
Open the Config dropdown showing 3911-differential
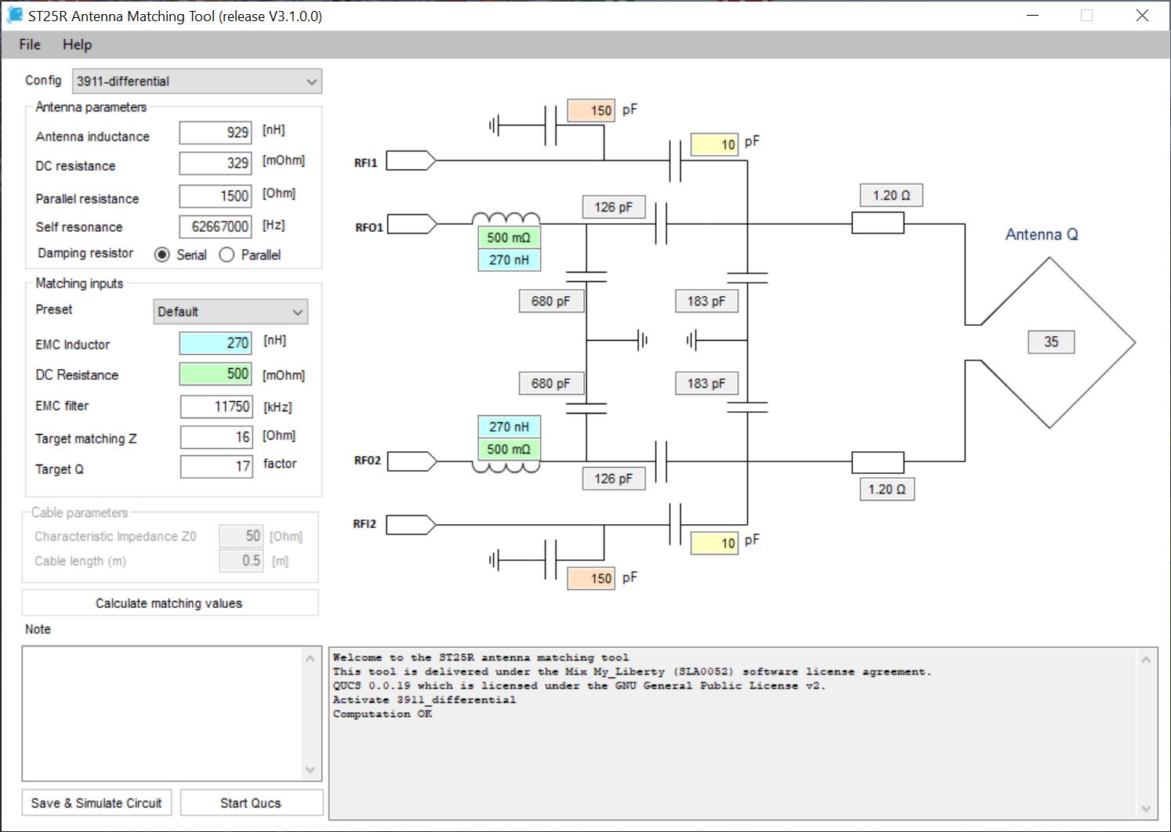tap(197, 81)
